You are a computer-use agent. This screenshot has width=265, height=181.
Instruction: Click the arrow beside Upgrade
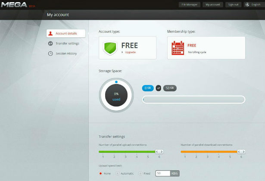click(122, 52)
